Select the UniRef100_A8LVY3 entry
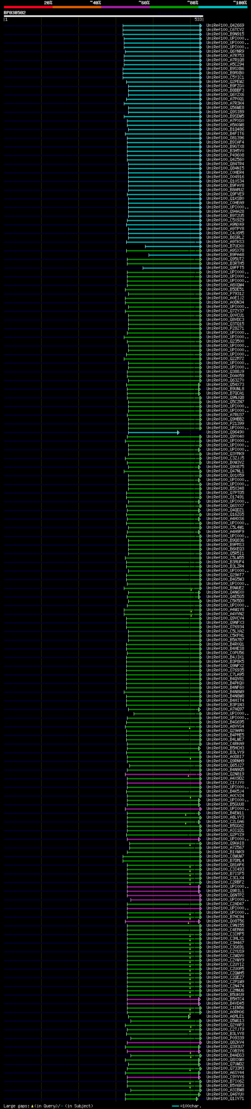The image size is (251, 1109). tap(225, 817)
